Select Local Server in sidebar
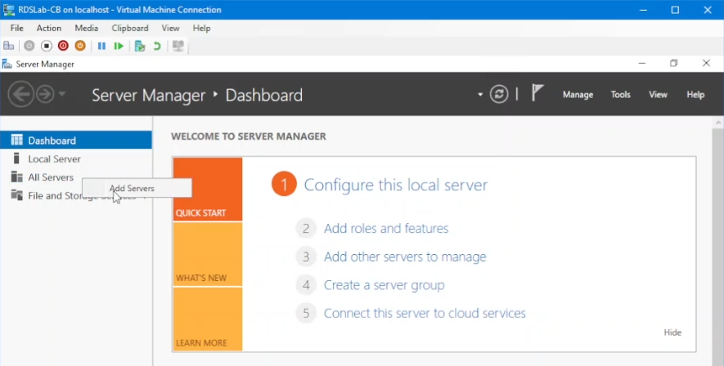This screenshot has width=724, height=366. tap(54, 159)
